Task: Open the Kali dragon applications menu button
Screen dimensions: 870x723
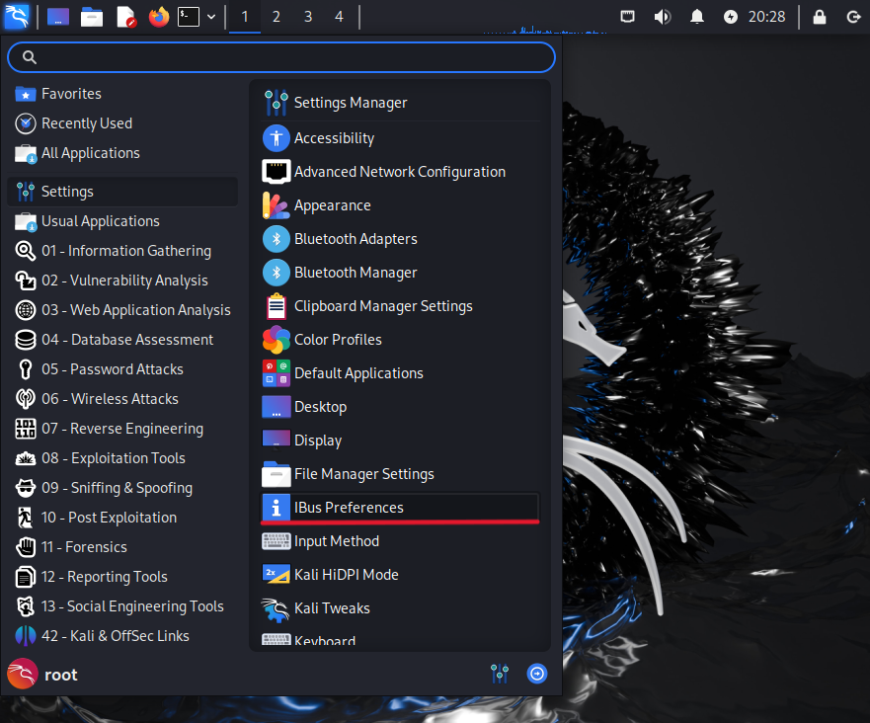Action: [17, 17]
